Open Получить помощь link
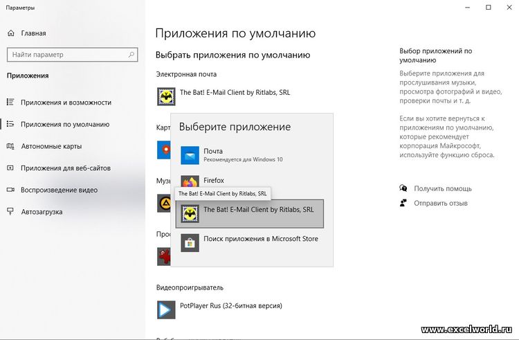 tap(443, 188)
